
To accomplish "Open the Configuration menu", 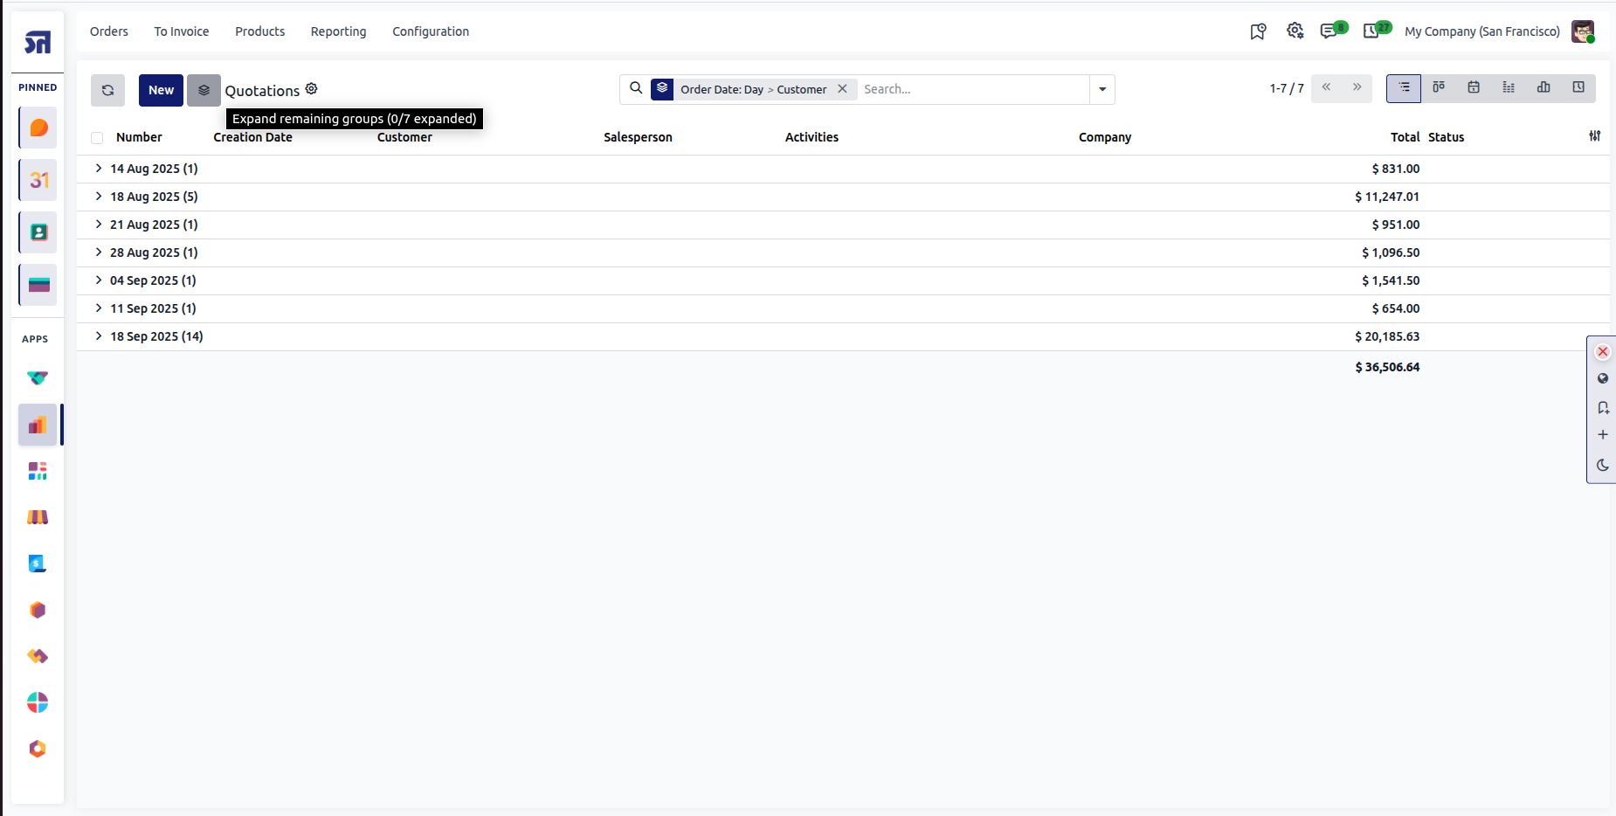I will (431, 31).
